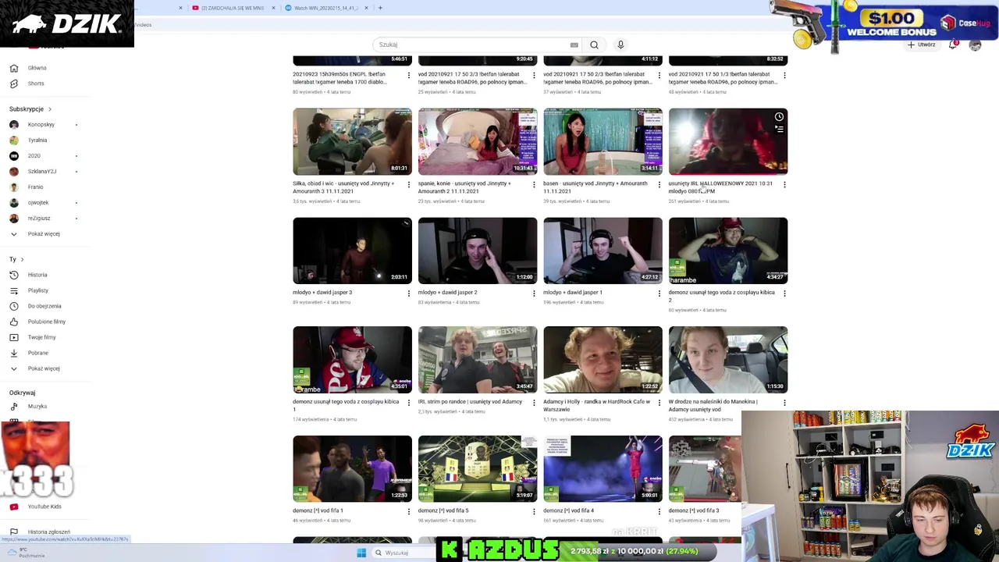
Task: Play demonz vod fifa 4 thumbnail
Action: [603, 469]
